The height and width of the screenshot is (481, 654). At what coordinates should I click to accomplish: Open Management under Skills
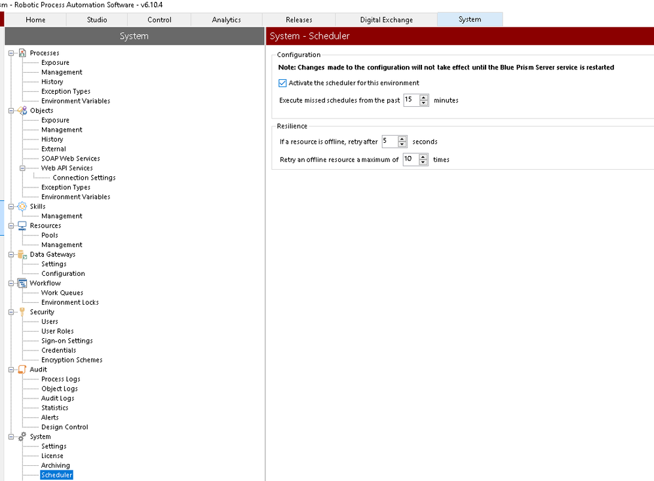click(x=62, y=216)
